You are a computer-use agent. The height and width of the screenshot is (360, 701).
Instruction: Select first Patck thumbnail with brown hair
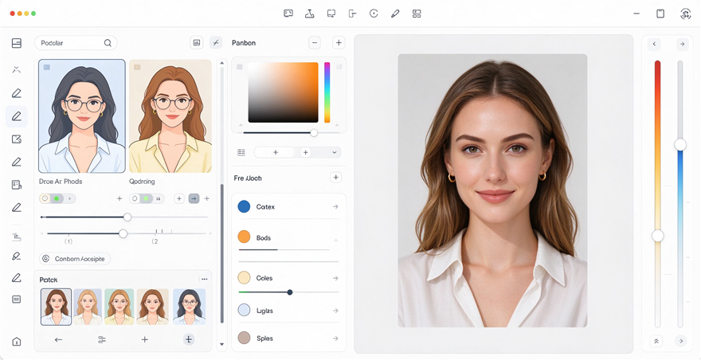[56, 307]
